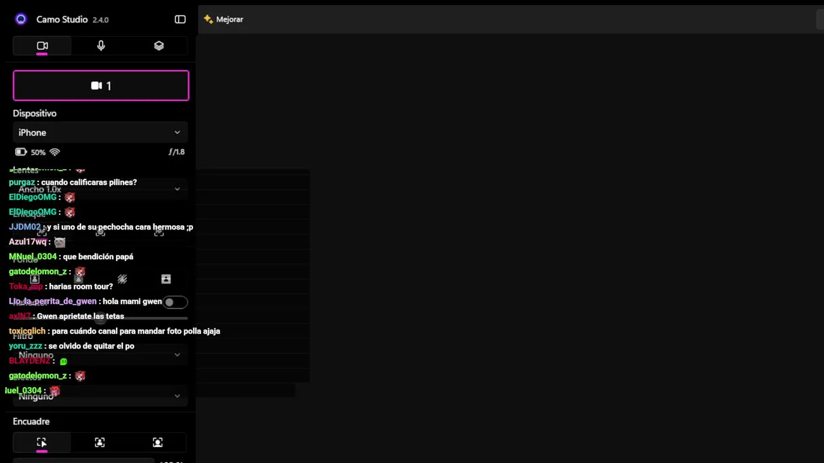The height and width of the screenshot is (463, 824).
Task: Toggle the switch beside hola mami gwen
Action: coord(175,302)
